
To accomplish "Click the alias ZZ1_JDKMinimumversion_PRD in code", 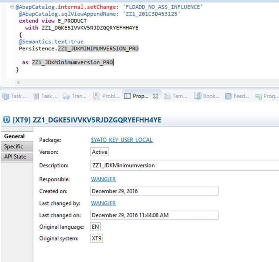I will (72, 62).
